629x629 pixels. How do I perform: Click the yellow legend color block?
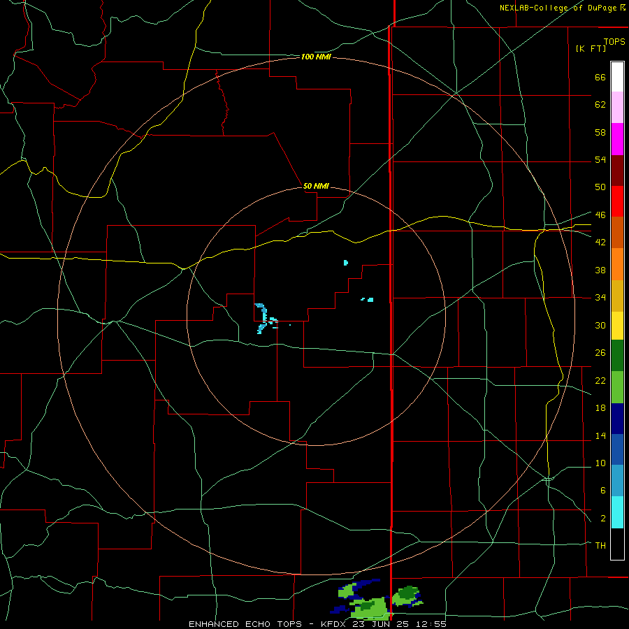pos(617,326)
